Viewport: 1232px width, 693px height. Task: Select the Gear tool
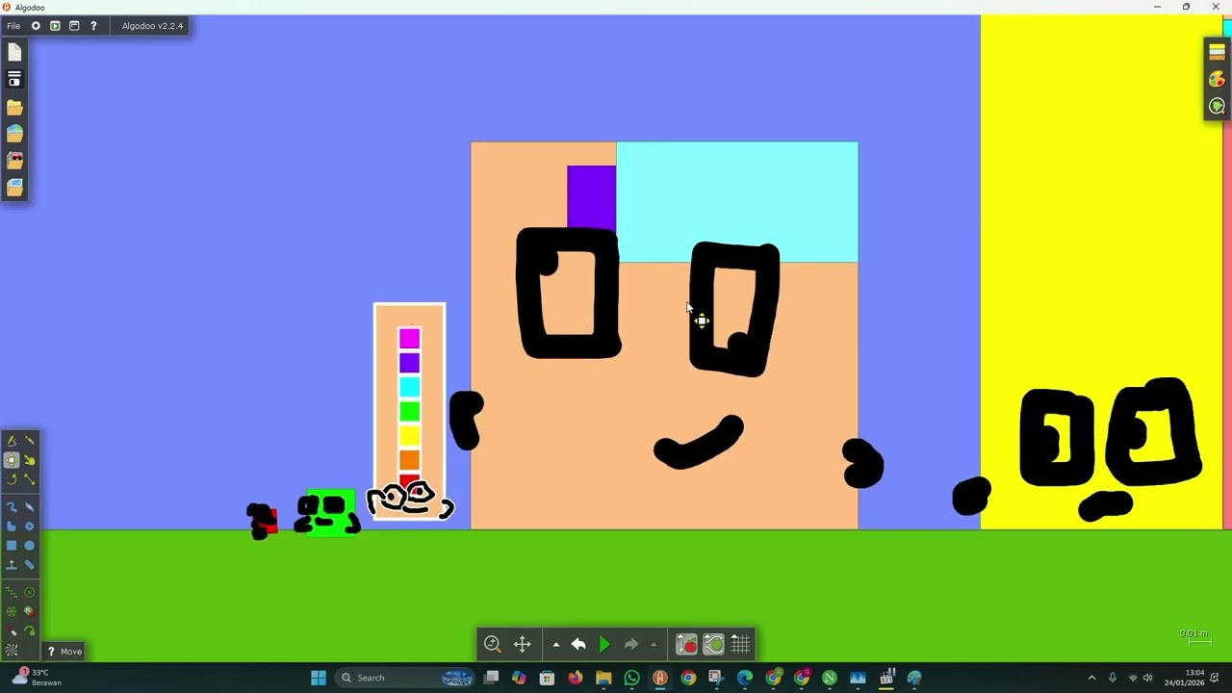pyautogui.click(x=29, y=526)
